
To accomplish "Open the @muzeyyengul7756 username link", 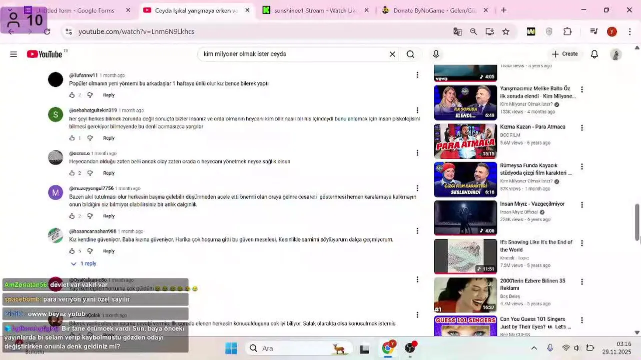I will click(x=92, y=188).
